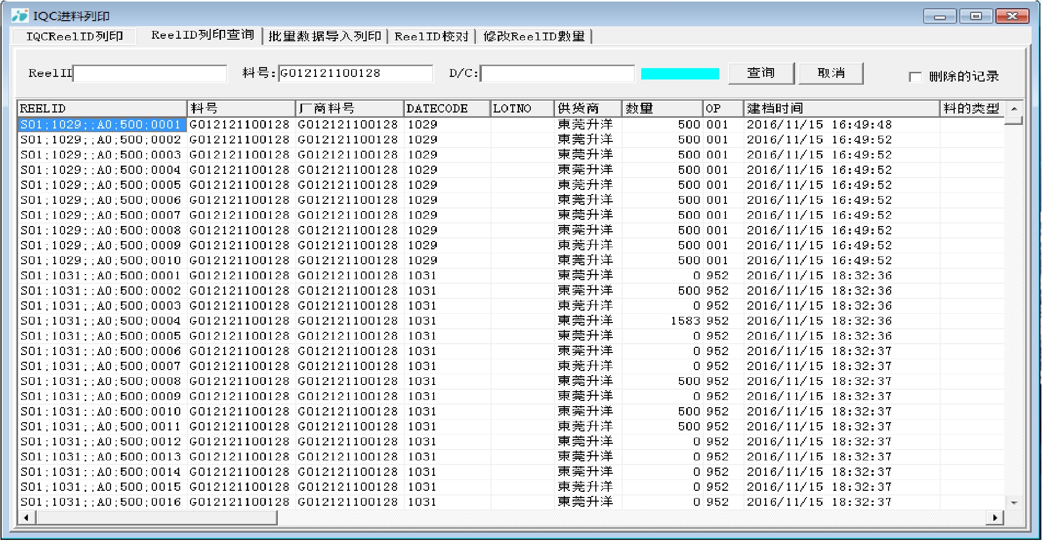This screenshot has width=1044, height=546.
Task: Select row S01;1031;;A0;500;0004
Action: pyautogui.click(x=511, y=321)
